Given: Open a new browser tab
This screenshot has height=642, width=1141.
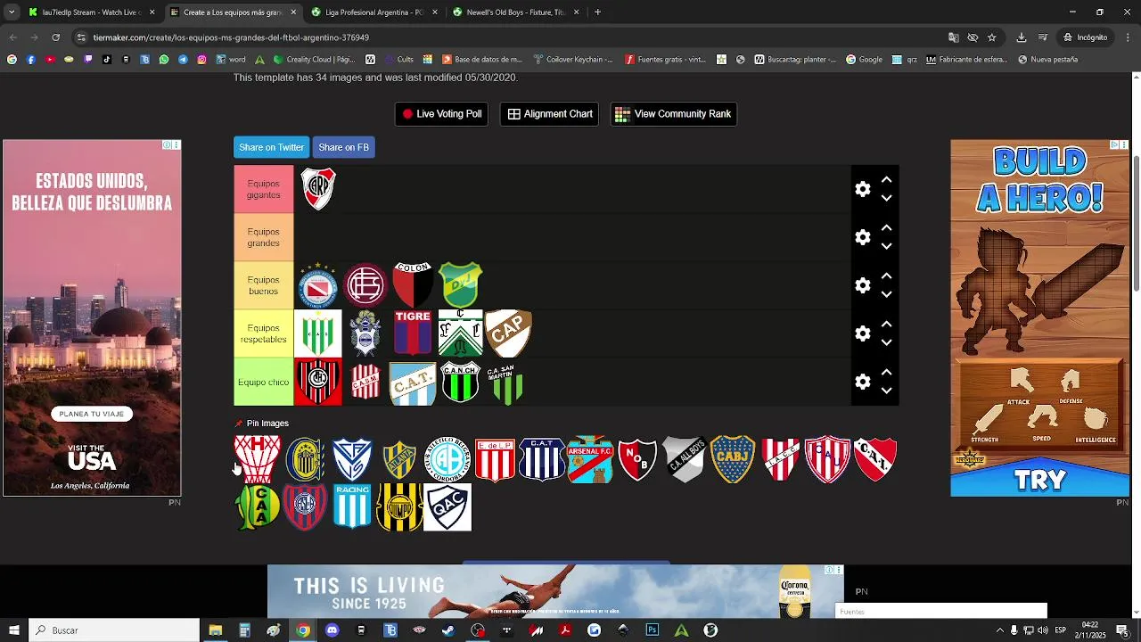Looking at the screenshot, I should (x=597, y=12).
